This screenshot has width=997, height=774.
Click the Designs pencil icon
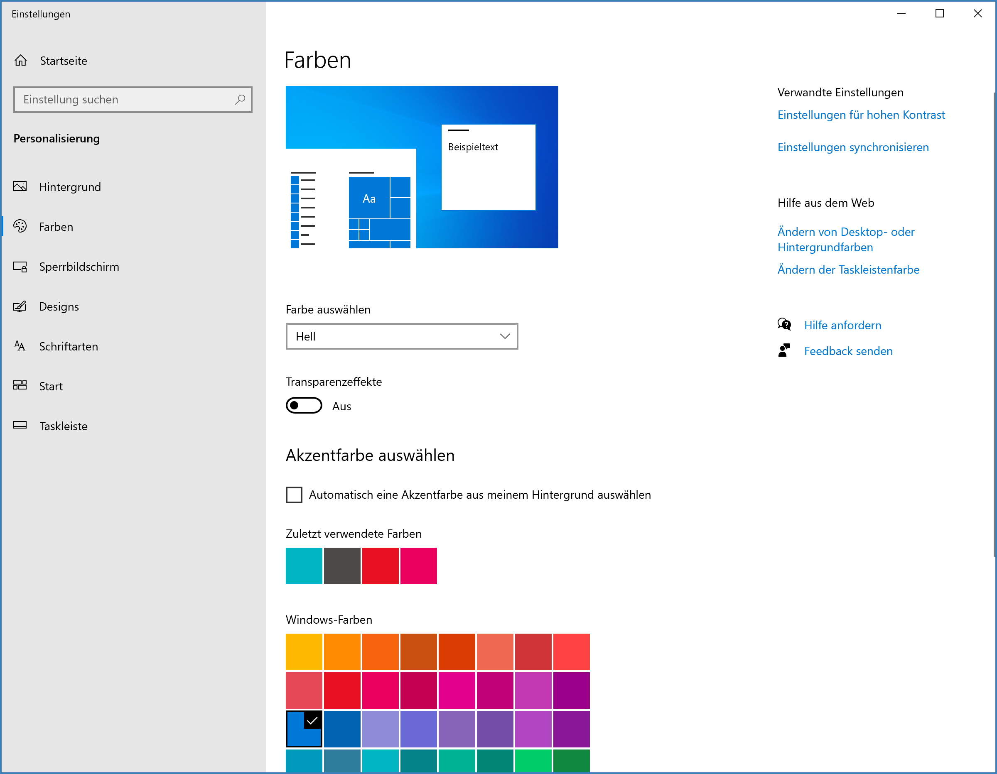click(20, 306)
